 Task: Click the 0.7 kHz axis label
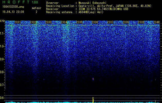point(2,85)
